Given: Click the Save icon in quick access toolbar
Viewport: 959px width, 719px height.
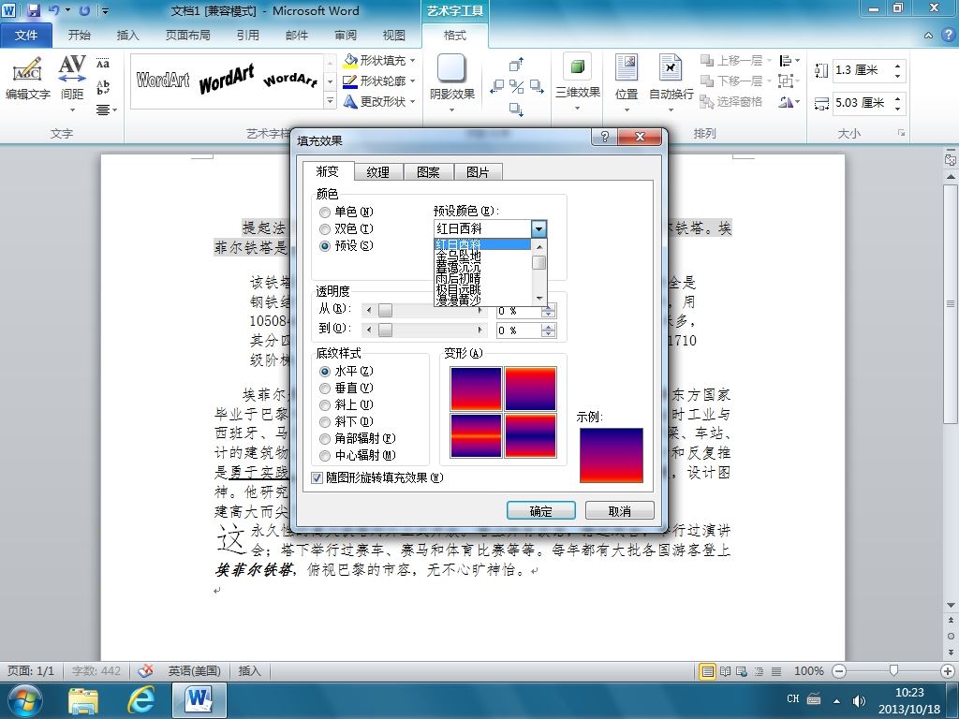Looking at the screenshot, I should 34,10.
